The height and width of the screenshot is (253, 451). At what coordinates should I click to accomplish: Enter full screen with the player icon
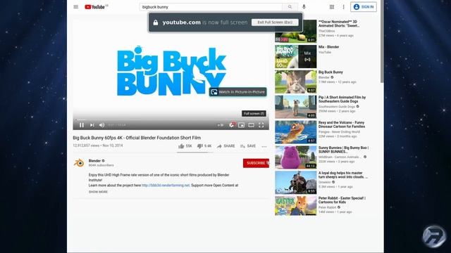(261, 125)
